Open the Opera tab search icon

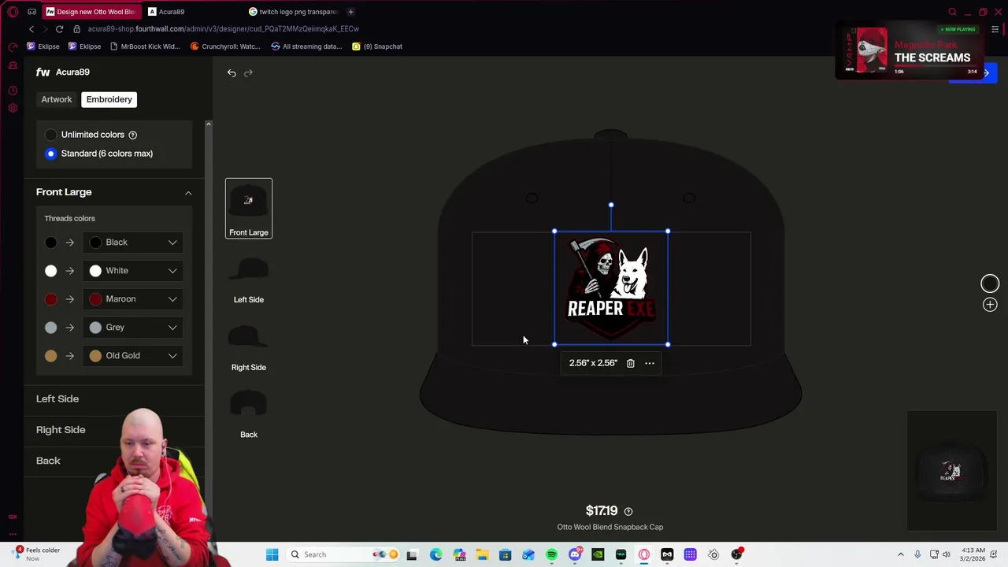click(x=952, y=12)
